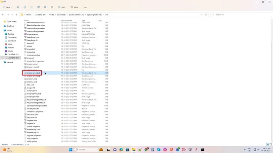Click the Rename icon in toolbar
Screen dimensions: 273x153
[x=38, y=7]
